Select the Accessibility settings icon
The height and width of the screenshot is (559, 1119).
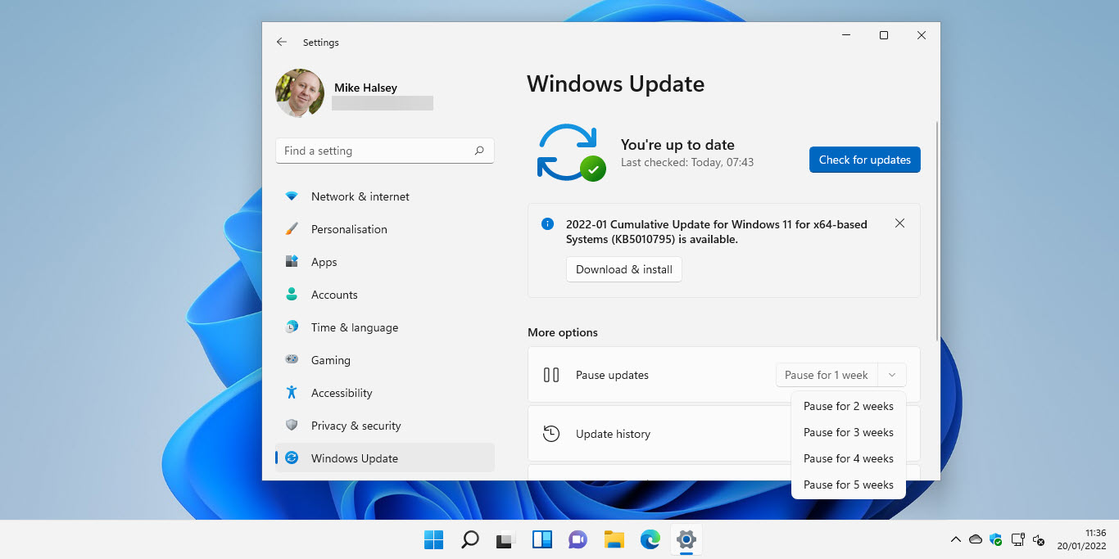(291, 393)
